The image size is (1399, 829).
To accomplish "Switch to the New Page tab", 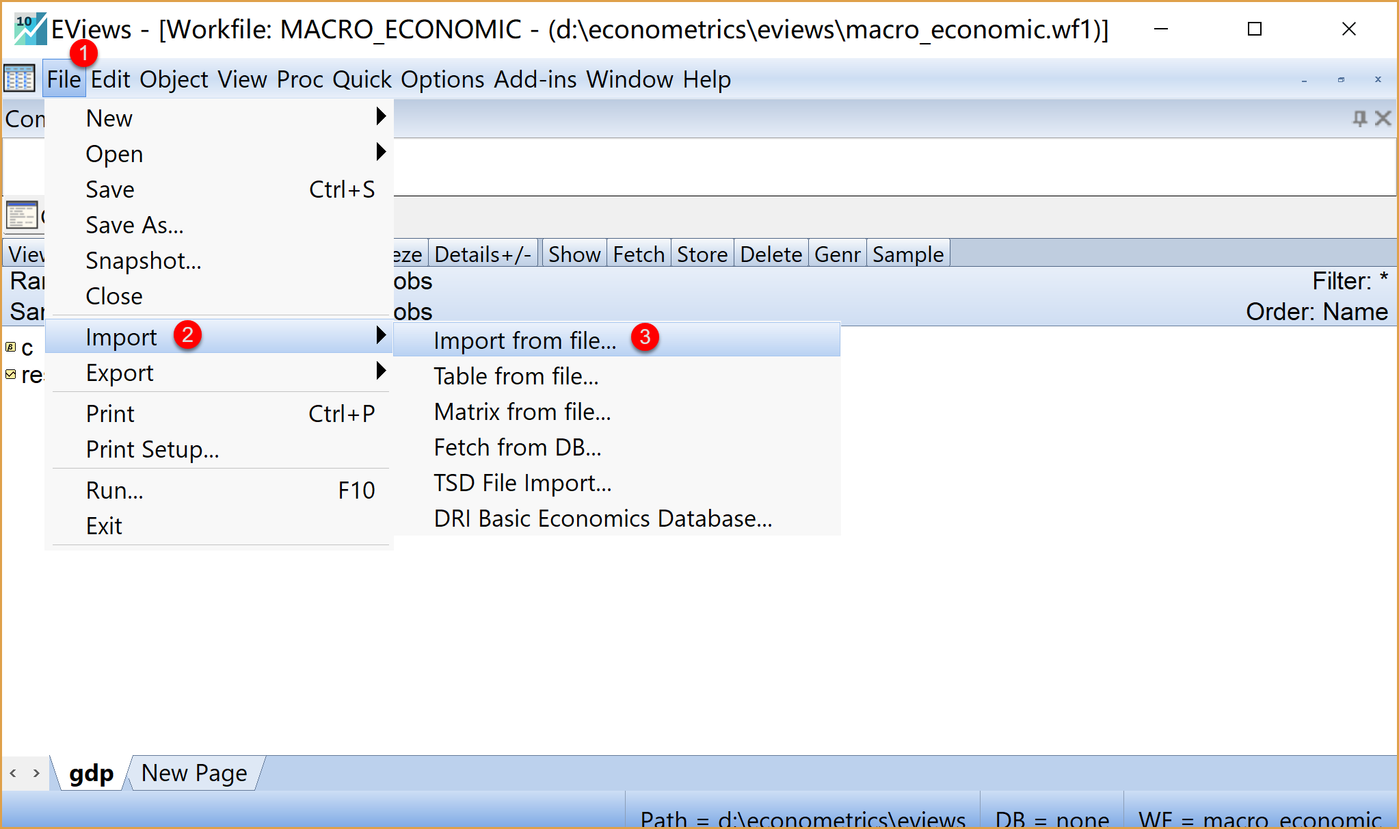I will pyautogui.click(x=194, y=773).
